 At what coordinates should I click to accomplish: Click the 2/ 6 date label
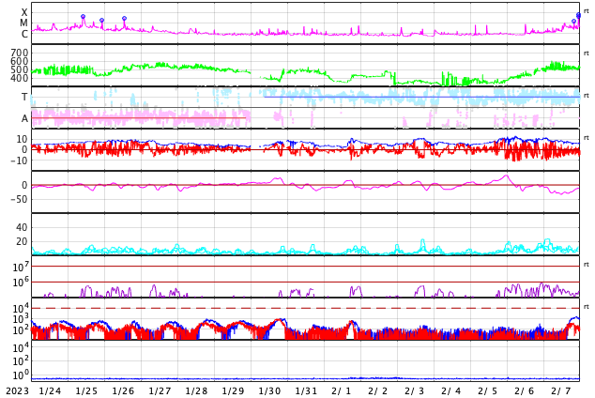(525, 391)
